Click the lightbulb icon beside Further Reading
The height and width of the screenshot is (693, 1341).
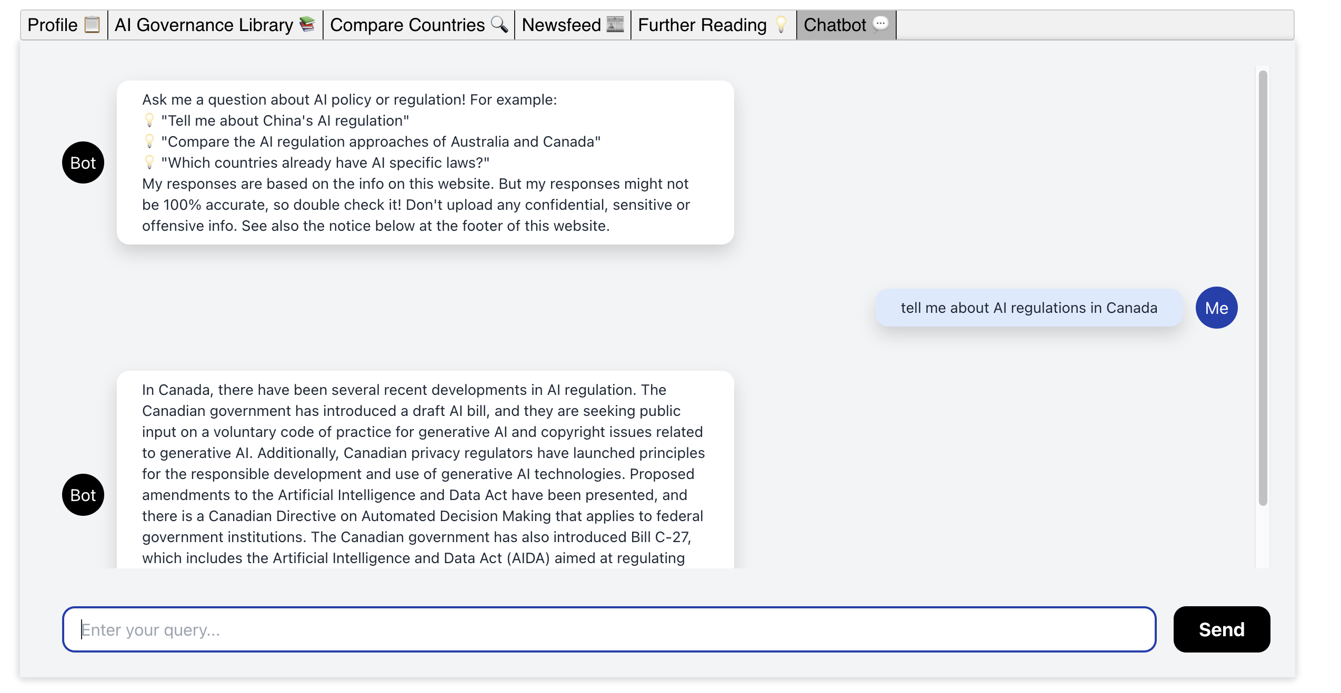(x=781, y=24)
